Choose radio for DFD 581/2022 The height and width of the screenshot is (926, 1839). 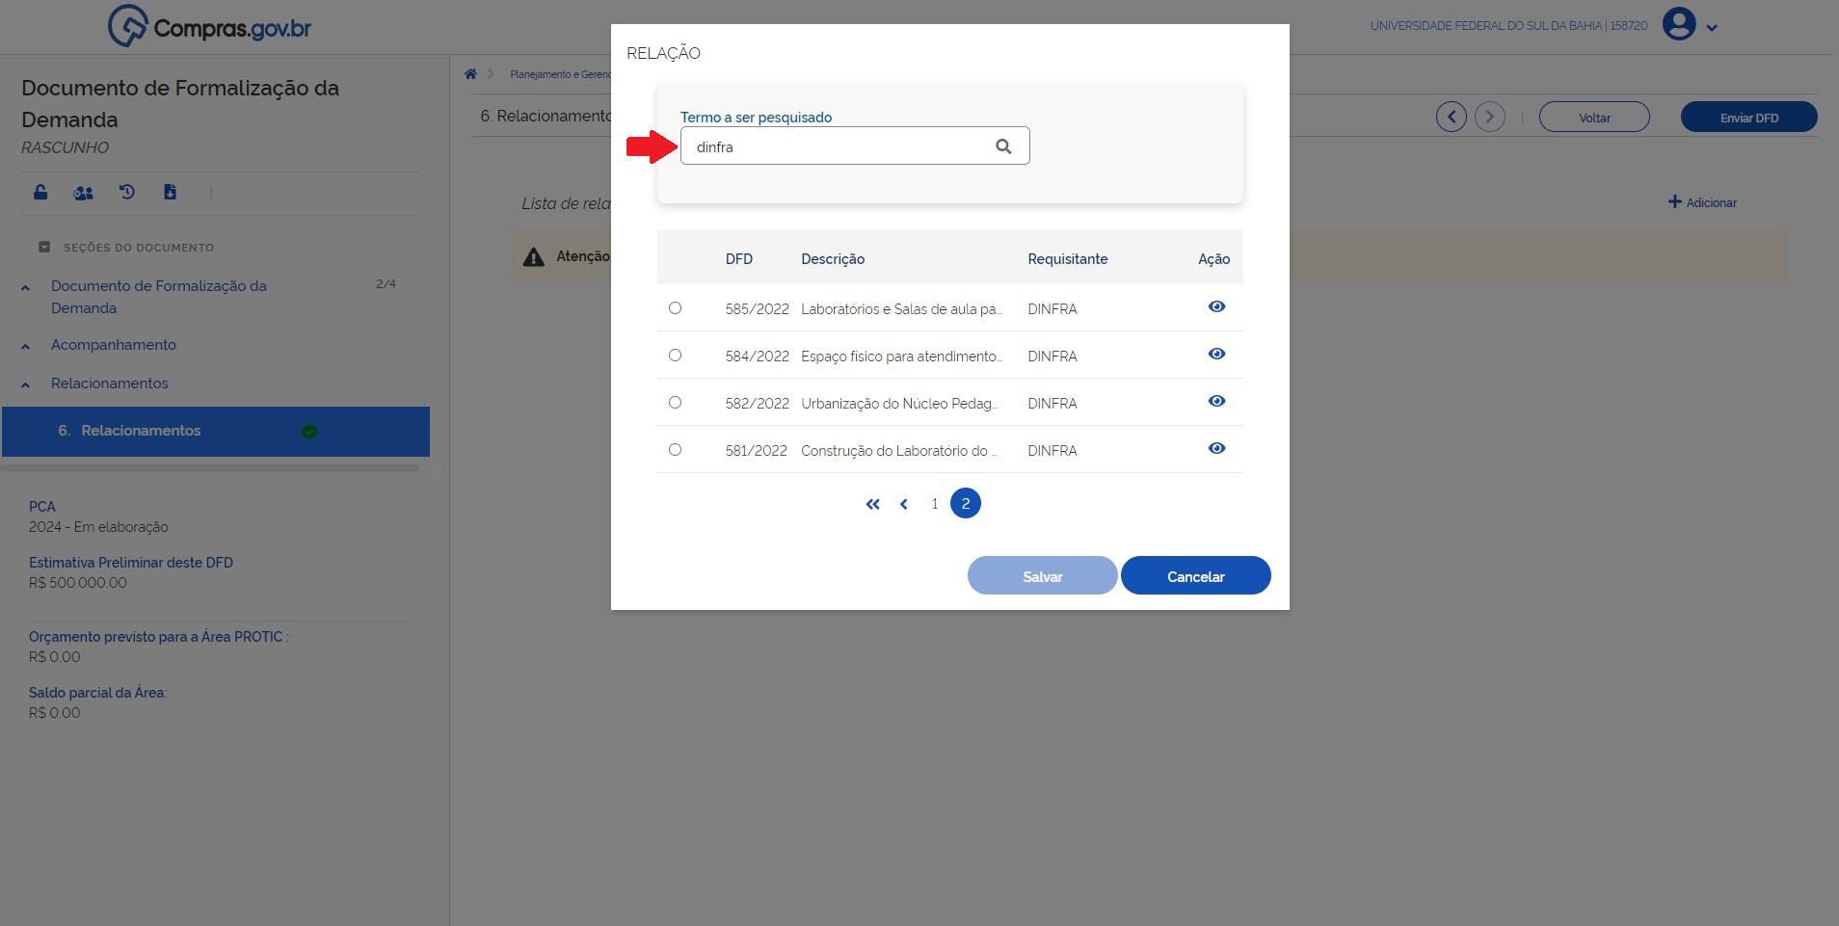pyautogui.click(x=675, y=450)
